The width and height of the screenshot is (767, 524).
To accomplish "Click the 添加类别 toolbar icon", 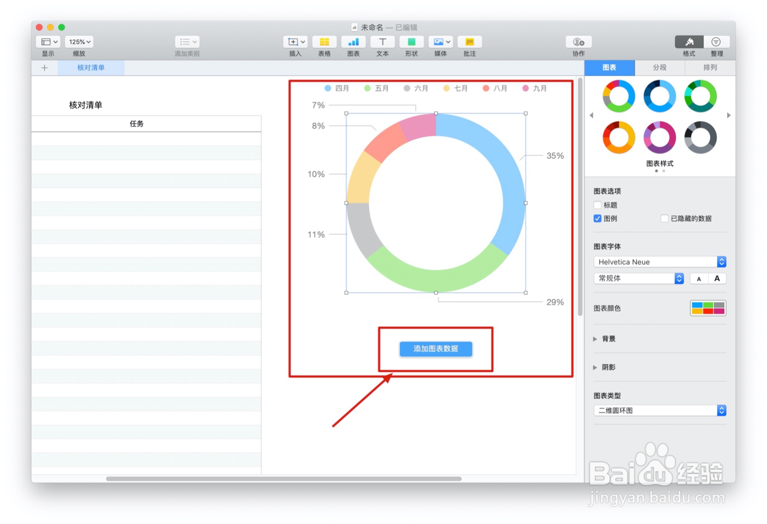I will pyautogui.click(x=187, y=42).
